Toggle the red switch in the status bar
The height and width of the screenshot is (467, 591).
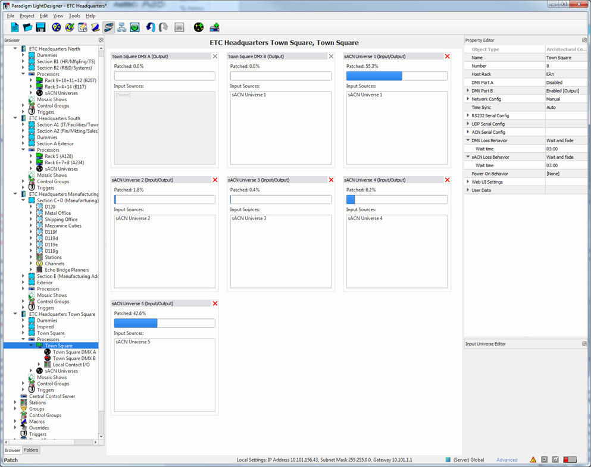570,460
